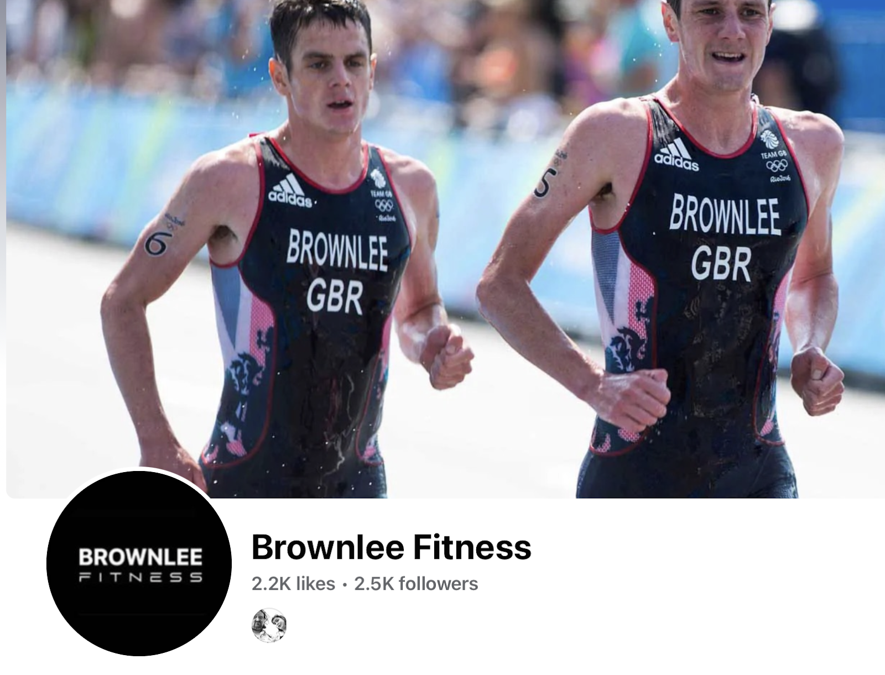
Task: Open the 2.5K followers link
Action: (416, 584)
